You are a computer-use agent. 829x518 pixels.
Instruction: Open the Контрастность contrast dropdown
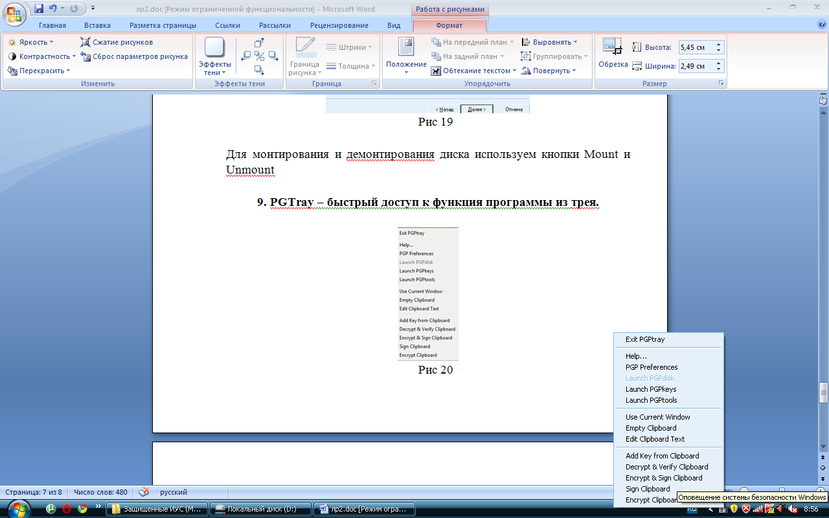[41, 56]
